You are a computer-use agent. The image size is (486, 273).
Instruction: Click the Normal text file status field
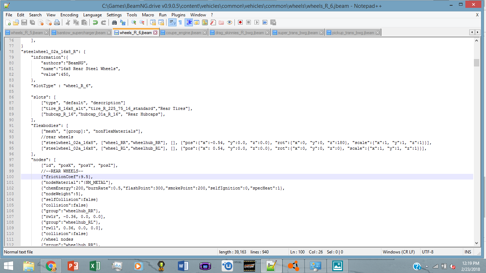[110, 252]
